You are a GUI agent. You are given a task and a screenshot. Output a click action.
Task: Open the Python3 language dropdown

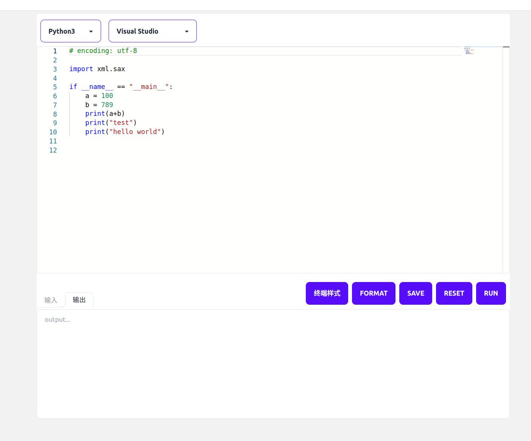tap(70, 31)
